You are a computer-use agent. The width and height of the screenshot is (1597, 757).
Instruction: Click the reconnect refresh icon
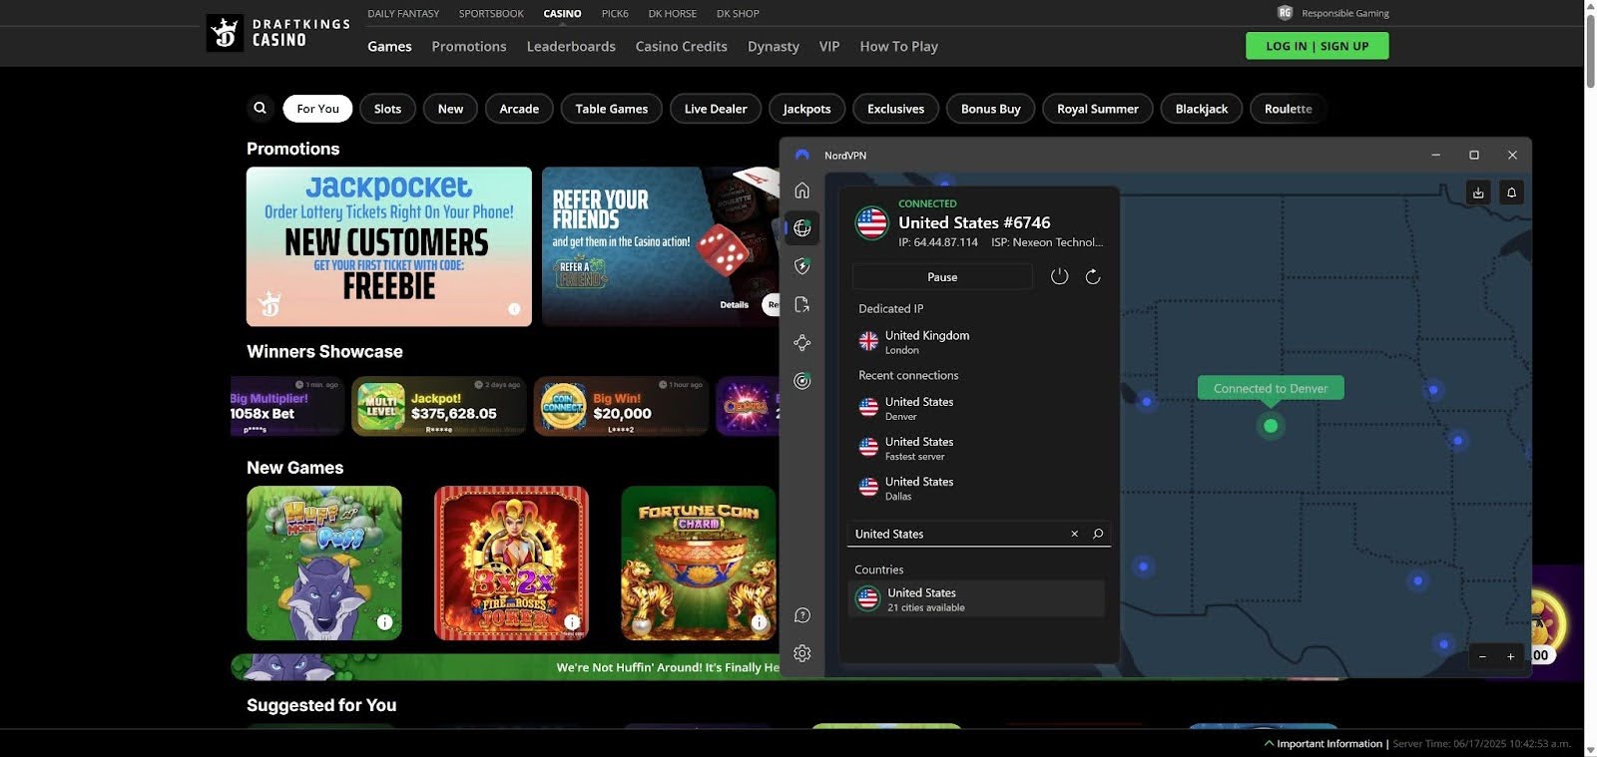1093,276
